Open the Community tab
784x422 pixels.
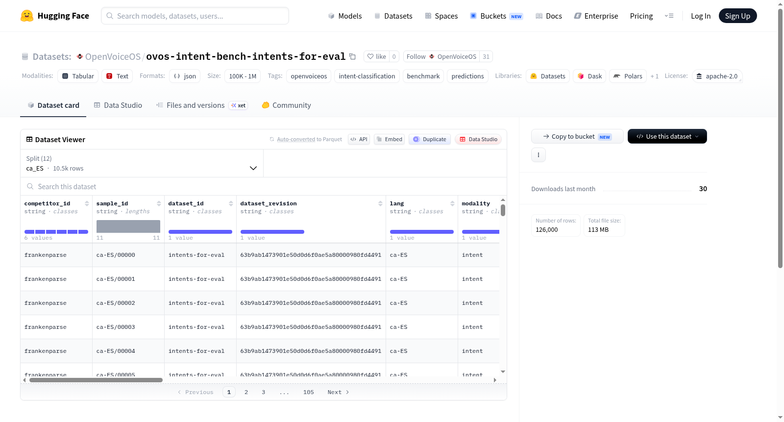click(x=286, y=105)
